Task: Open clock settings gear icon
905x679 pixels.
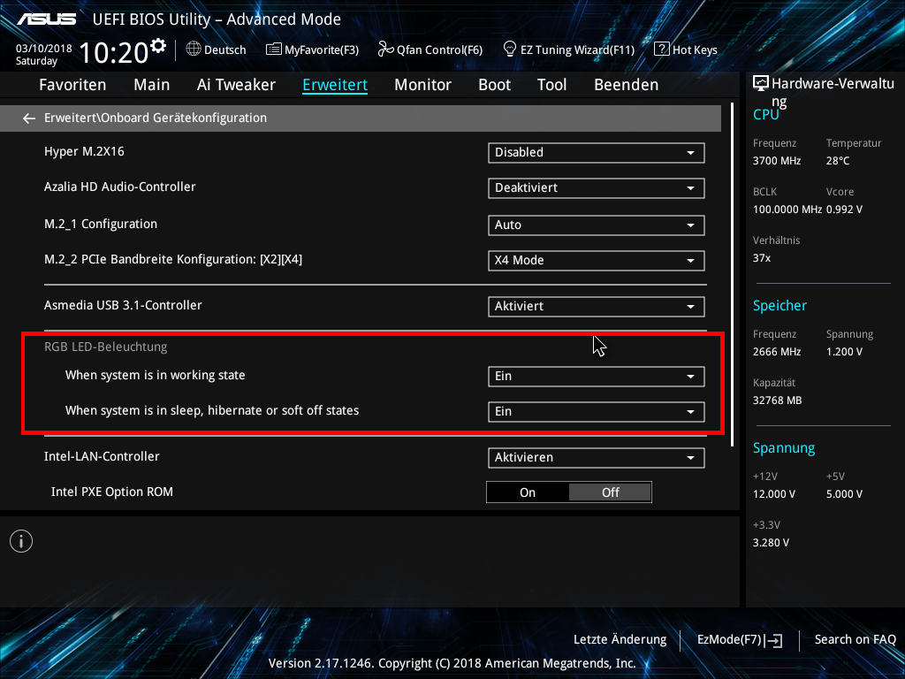Action: point(157,46)
